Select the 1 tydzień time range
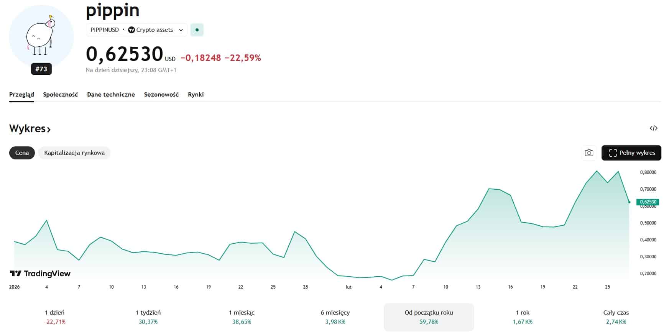Image resolution: width=664 pixels, height=333 pixels. 148,317
